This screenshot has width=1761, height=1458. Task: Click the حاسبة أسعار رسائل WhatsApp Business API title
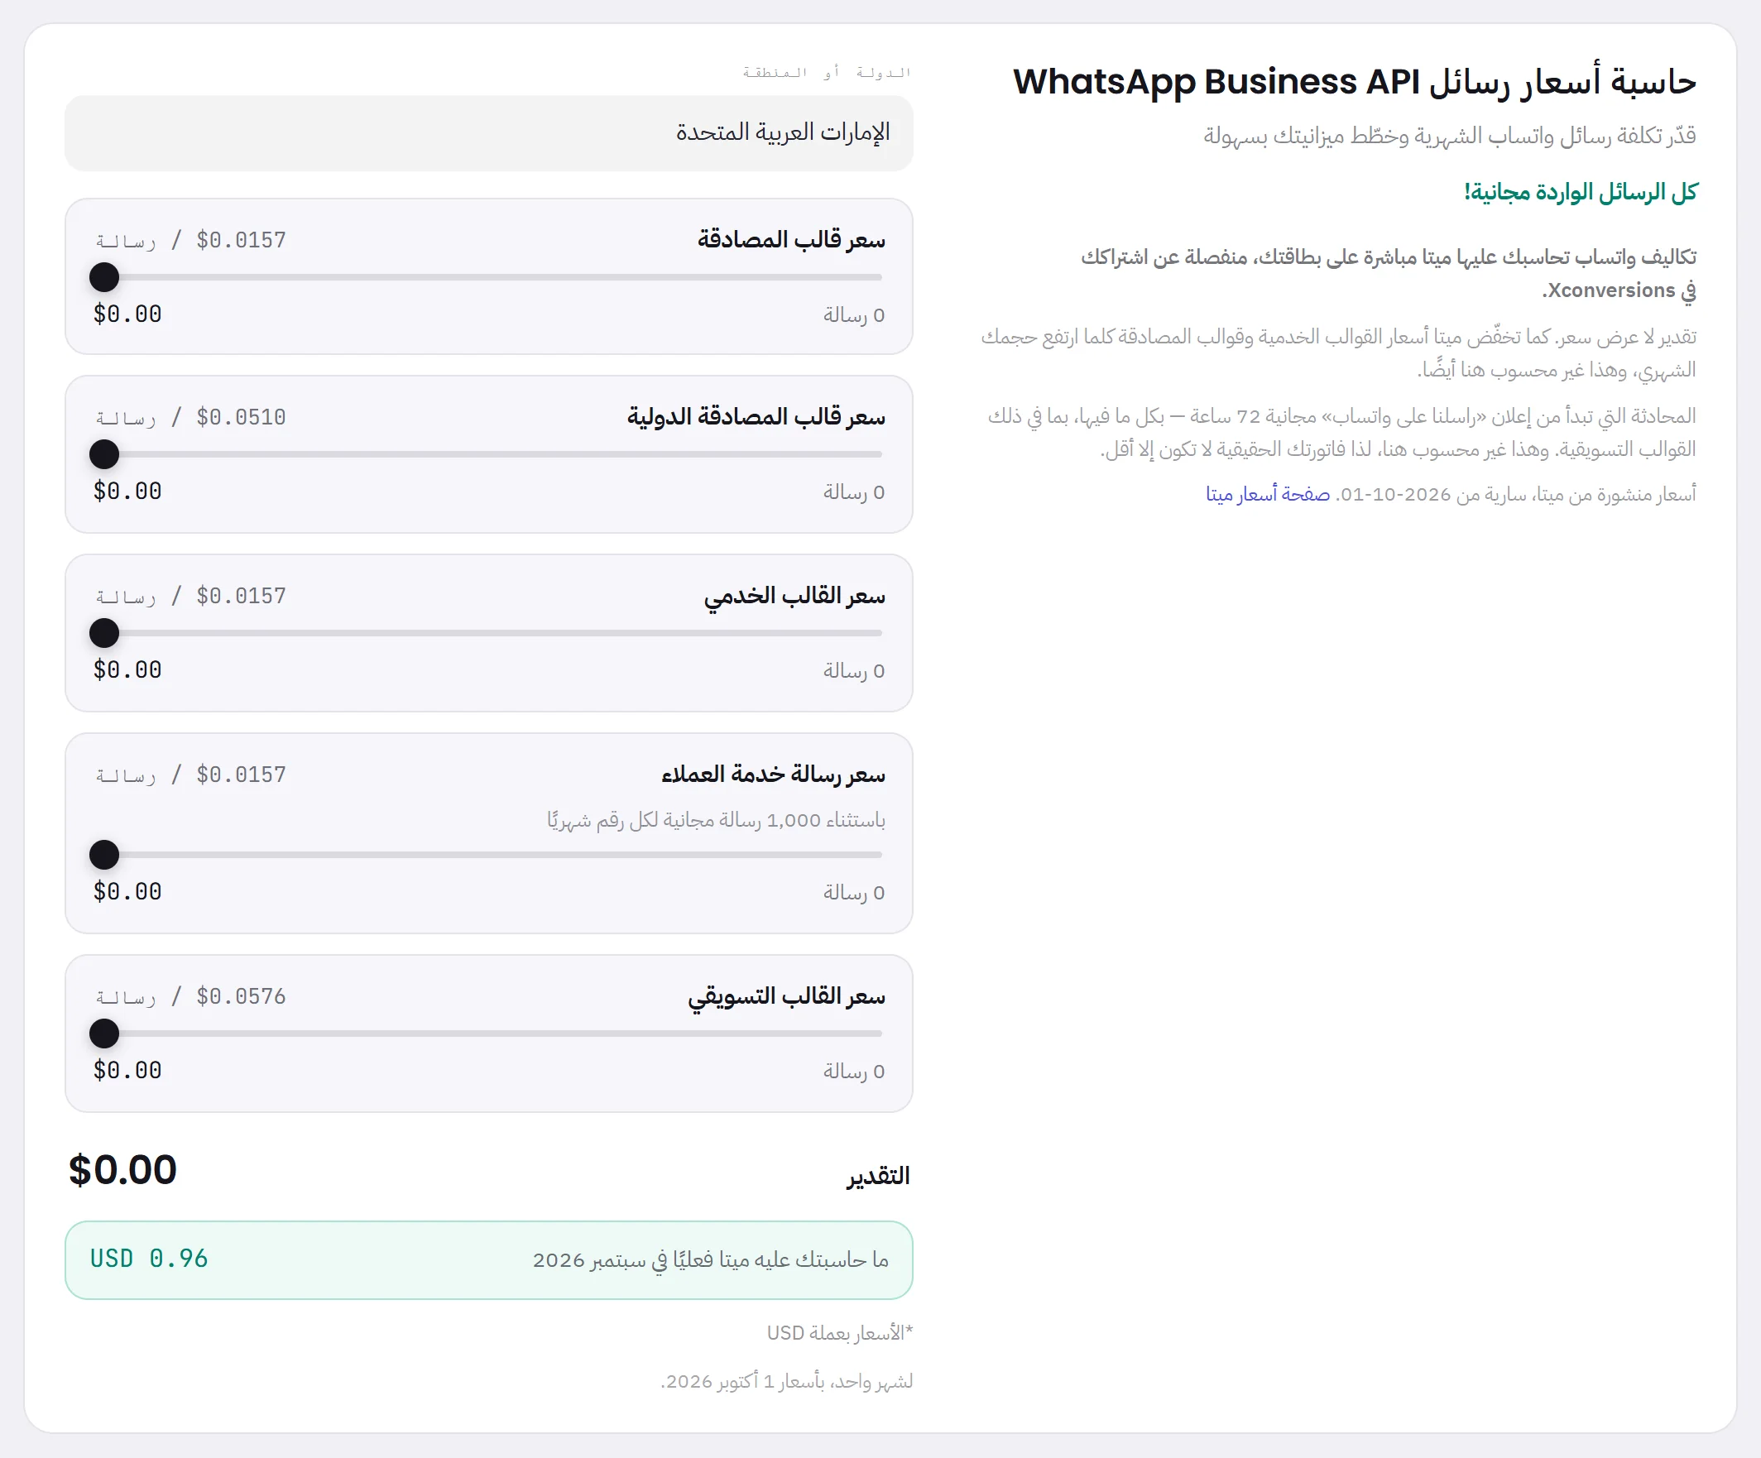(1355, 82)
